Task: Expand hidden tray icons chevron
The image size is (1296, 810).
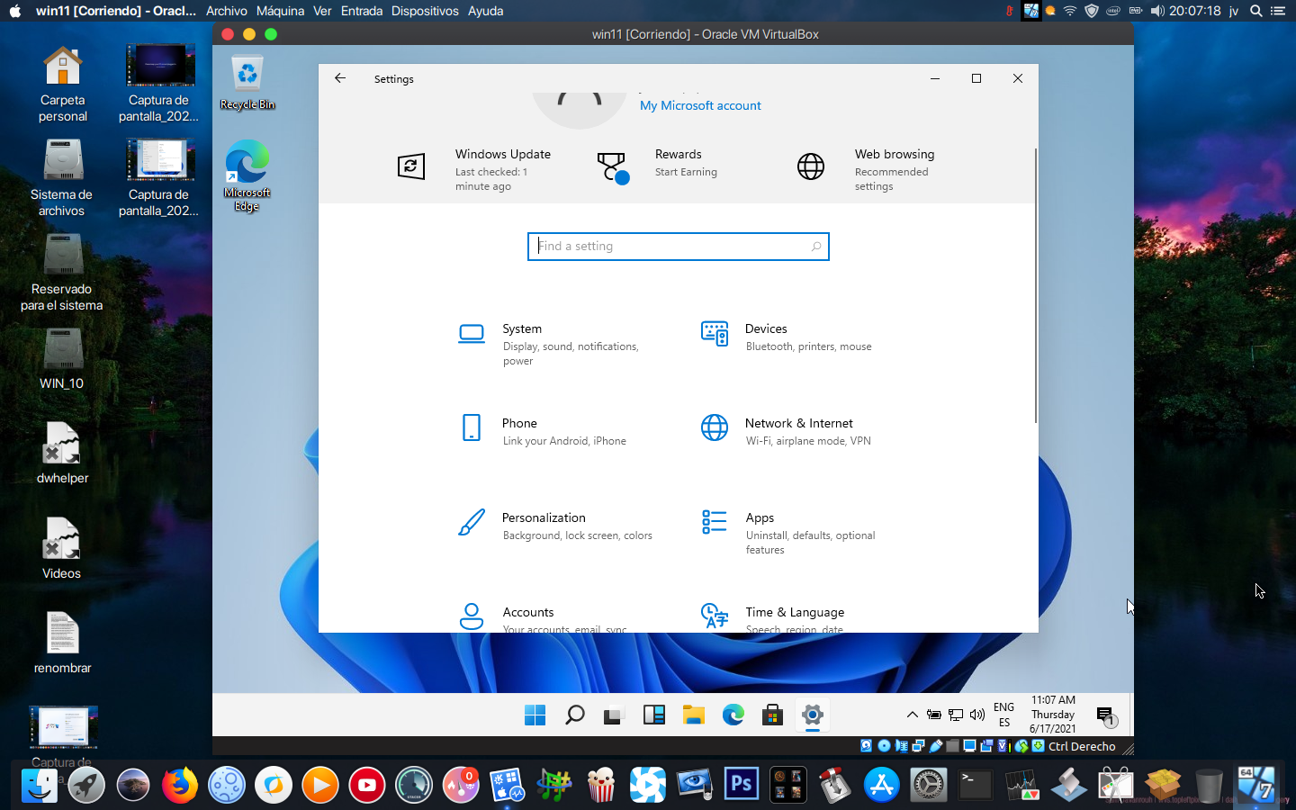Action: [912, 715]
